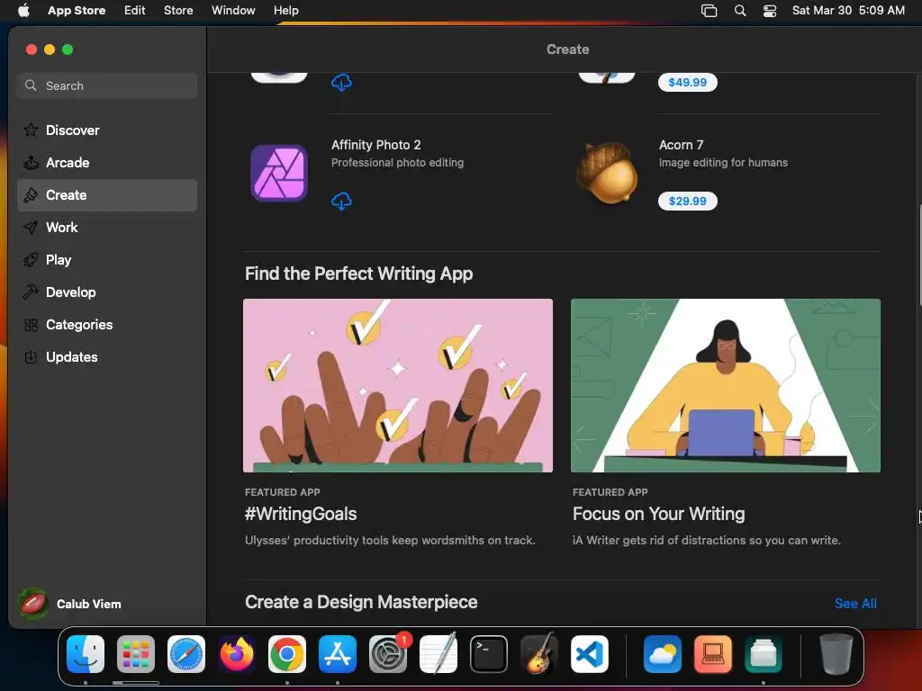922x691 pixels.
Task: Click the 'Image editing for humans' subtitle
Action: pyautogui.click(x=723, y=163)
